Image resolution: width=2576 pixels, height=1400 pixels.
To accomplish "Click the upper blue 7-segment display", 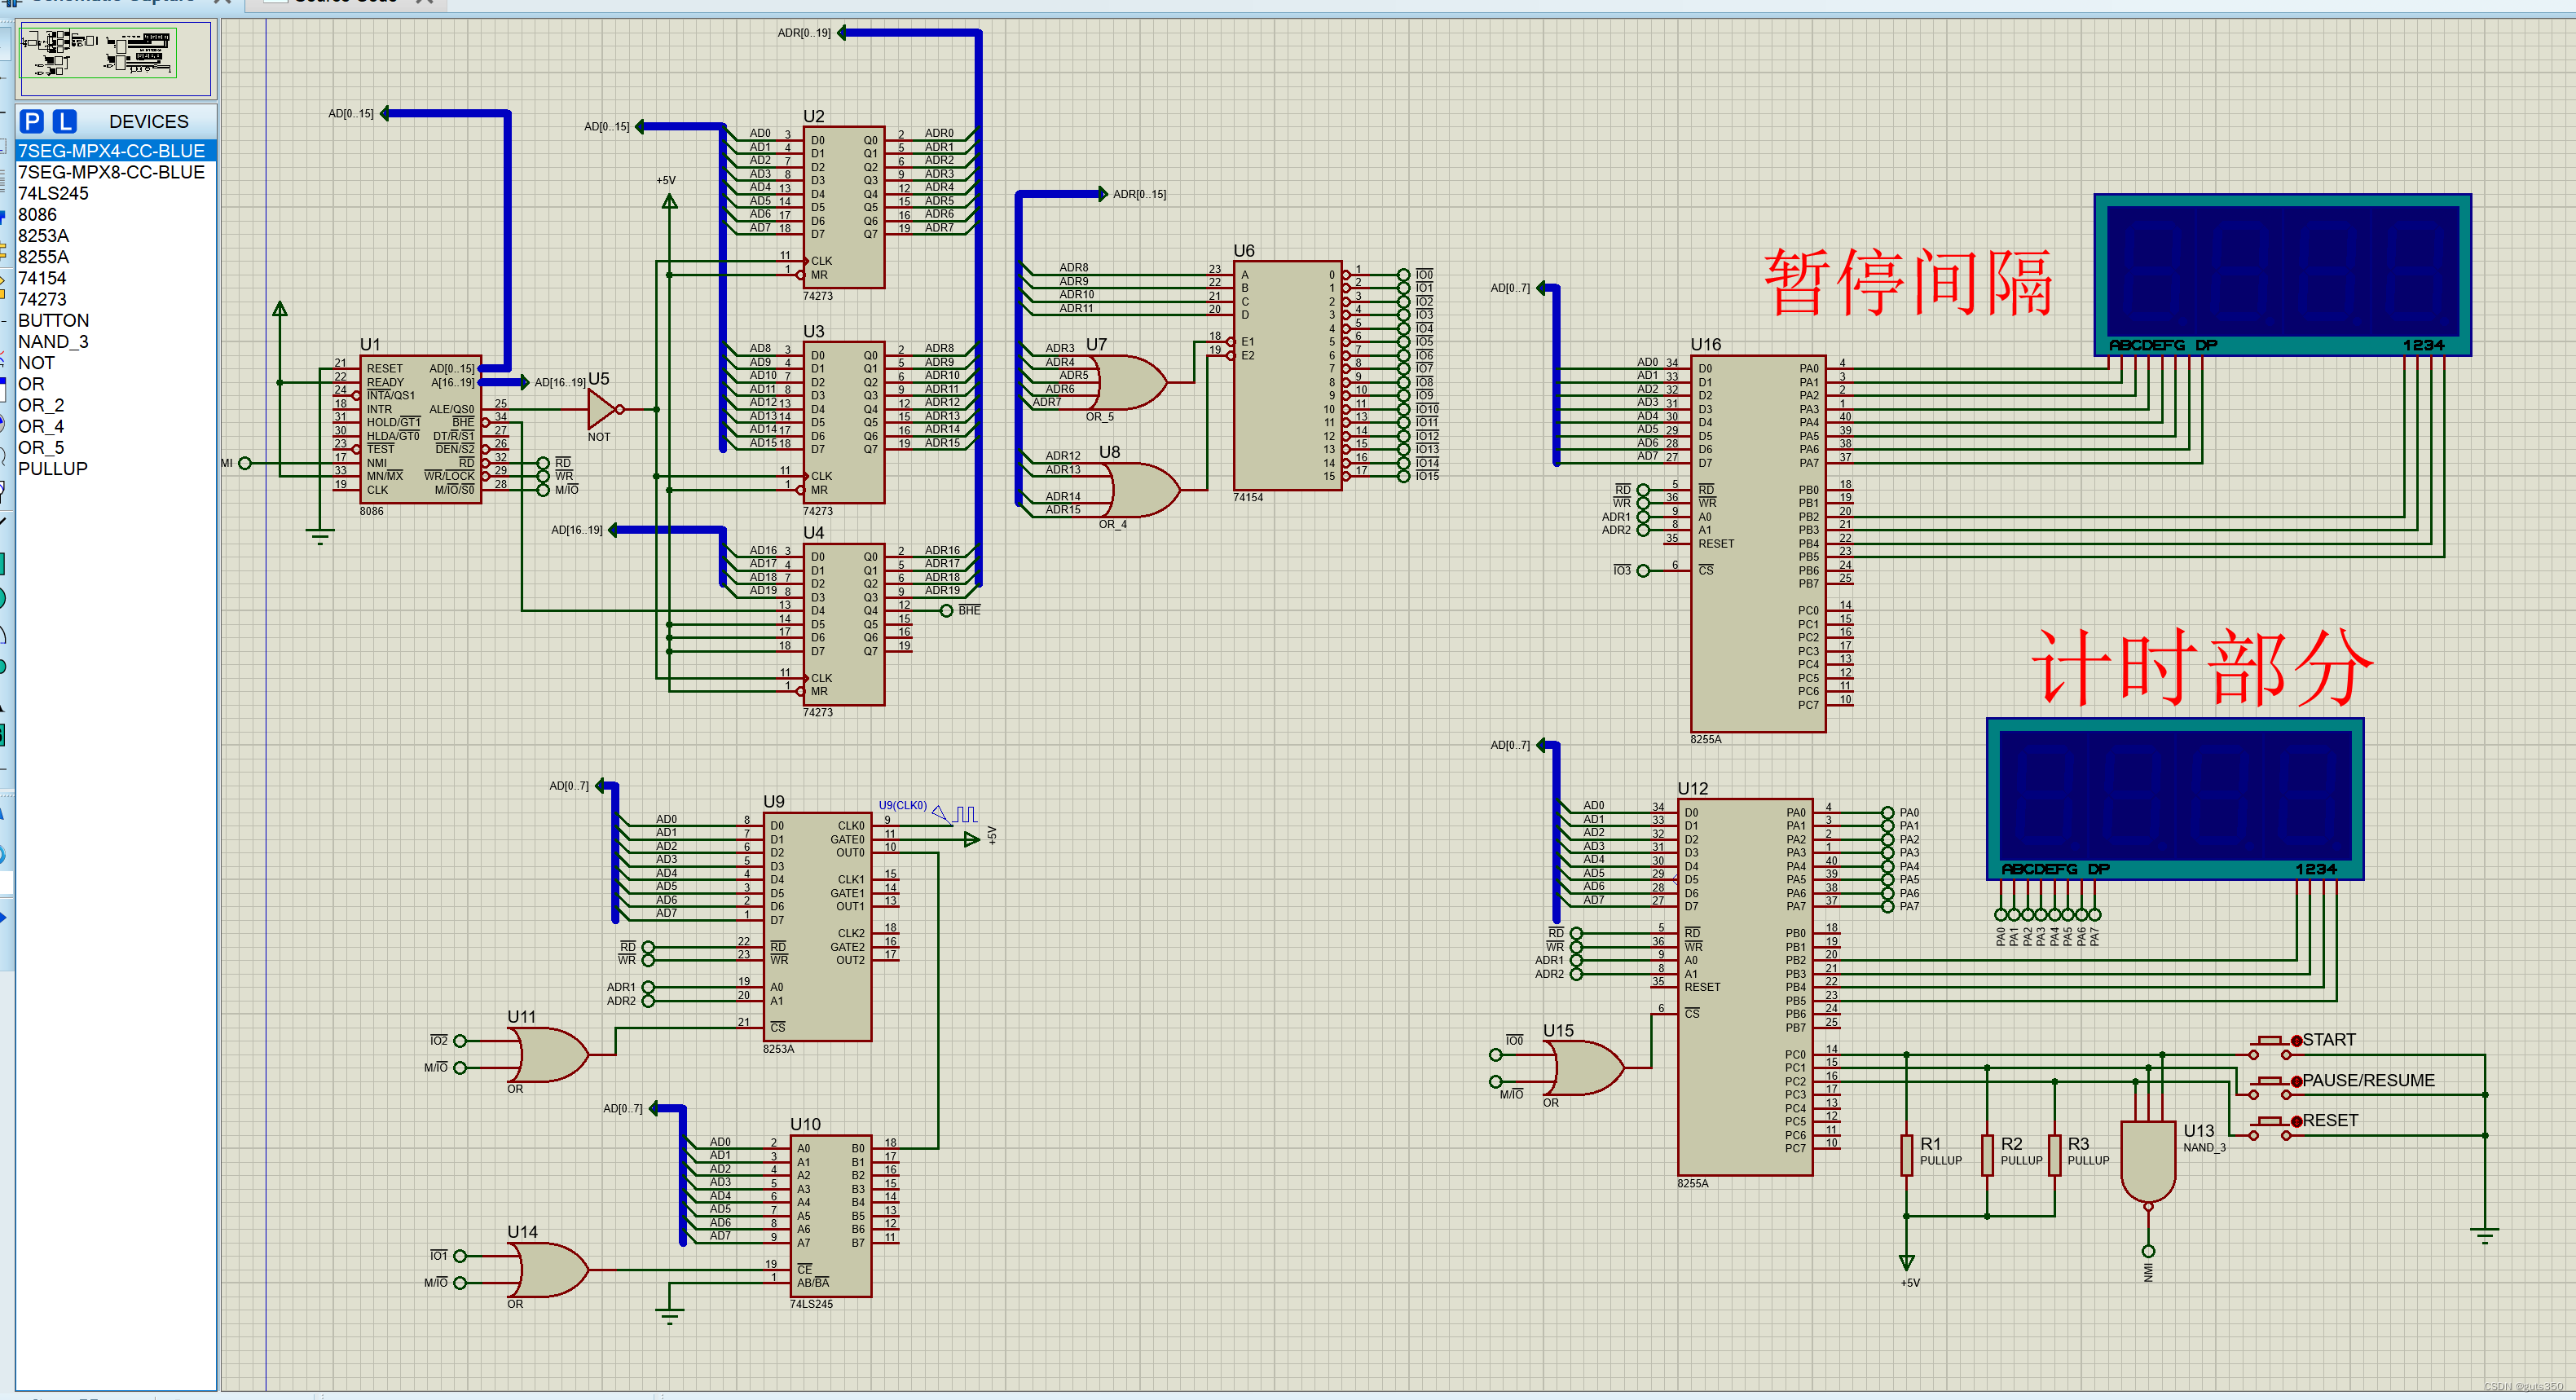I will 2282,275.
